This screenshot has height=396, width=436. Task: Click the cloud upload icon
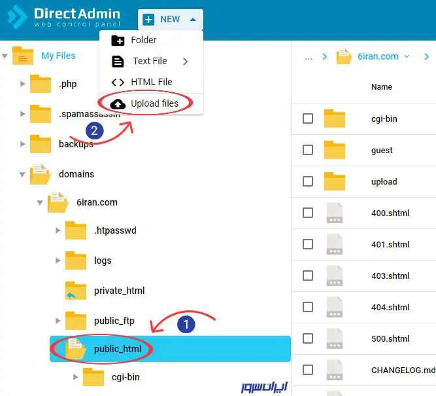tap(118, 104)
